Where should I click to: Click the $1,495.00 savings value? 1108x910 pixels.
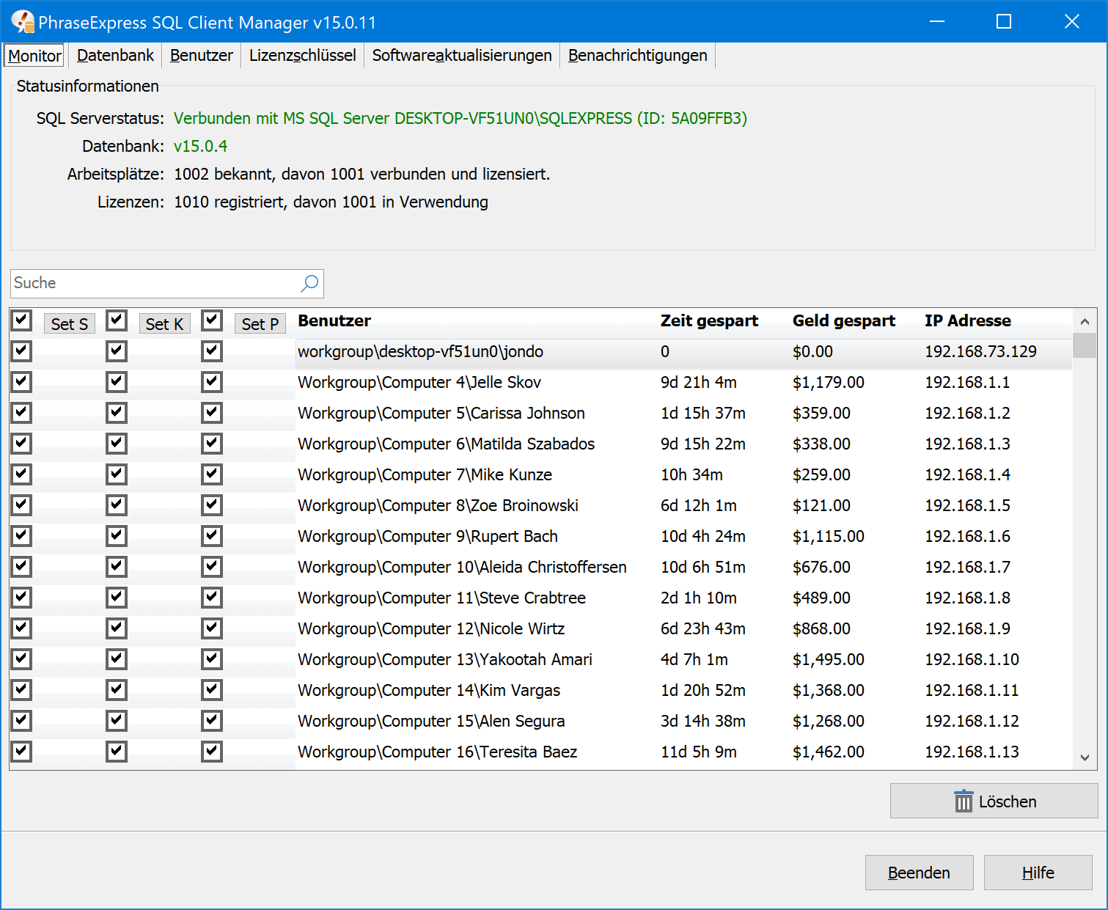coord(829,659)
